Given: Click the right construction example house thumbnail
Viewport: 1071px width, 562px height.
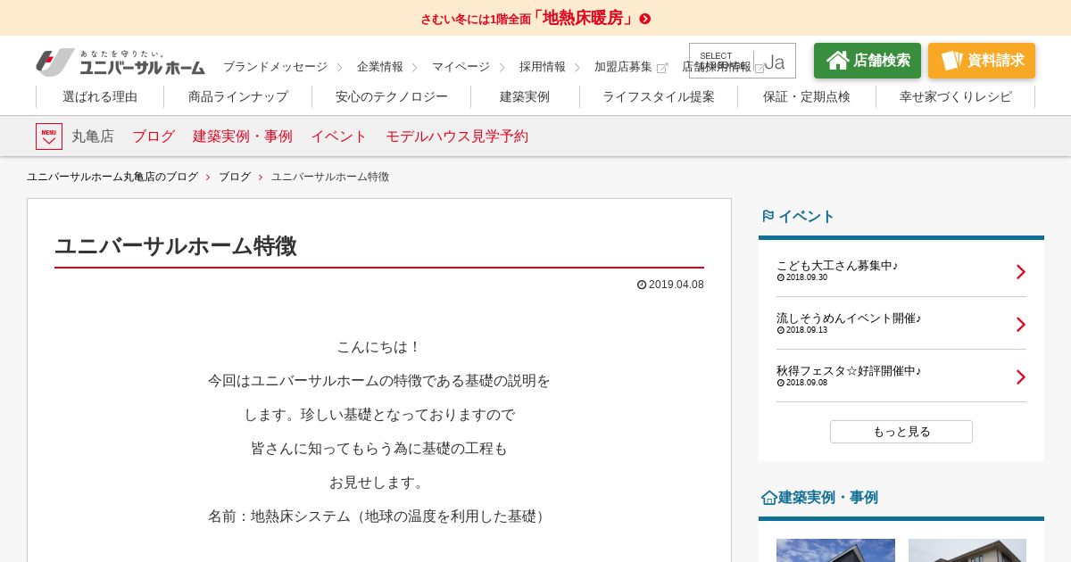Looking at the screenshot, I should (x=967, y=550).
